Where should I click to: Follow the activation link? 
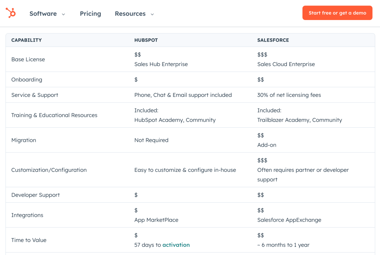[x=176, y=245]
